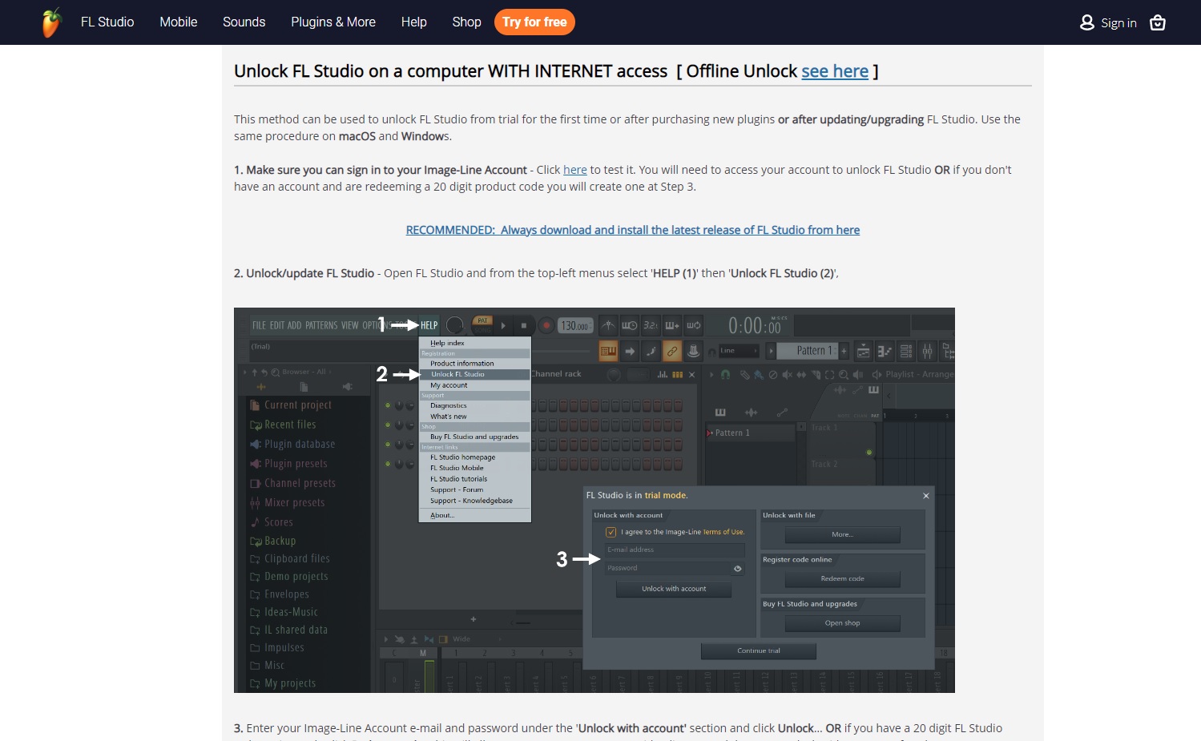The height and width of the screenshot is (741, 1201).
Task: Click HELP in the FL Studio screenshot menu bar
Action: [x=429, y=325]
